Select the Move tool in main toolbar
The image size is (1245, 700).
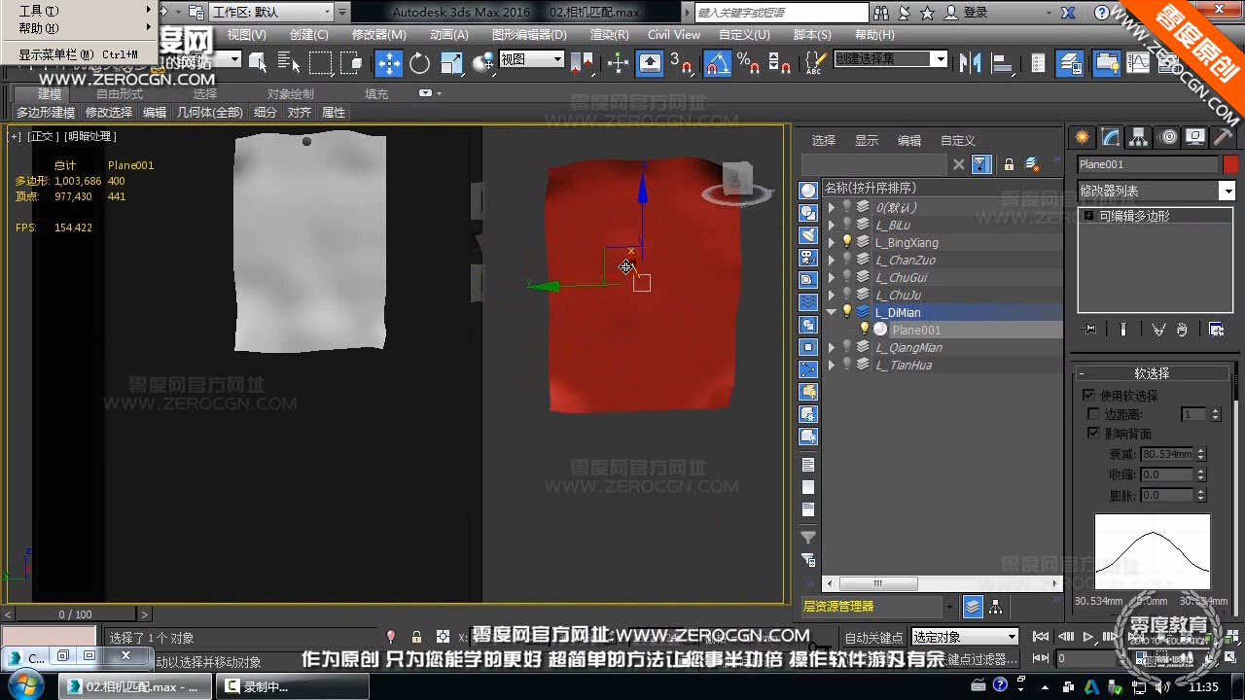[x=389, y=63]
